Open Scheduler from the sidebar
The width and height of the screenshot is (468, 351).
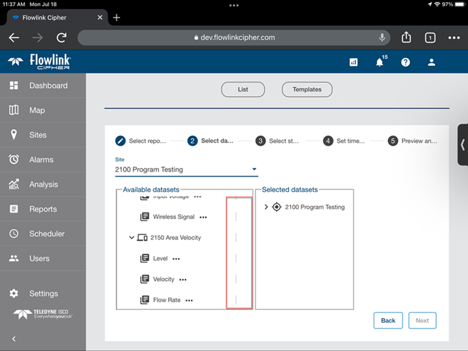(46, 234)
